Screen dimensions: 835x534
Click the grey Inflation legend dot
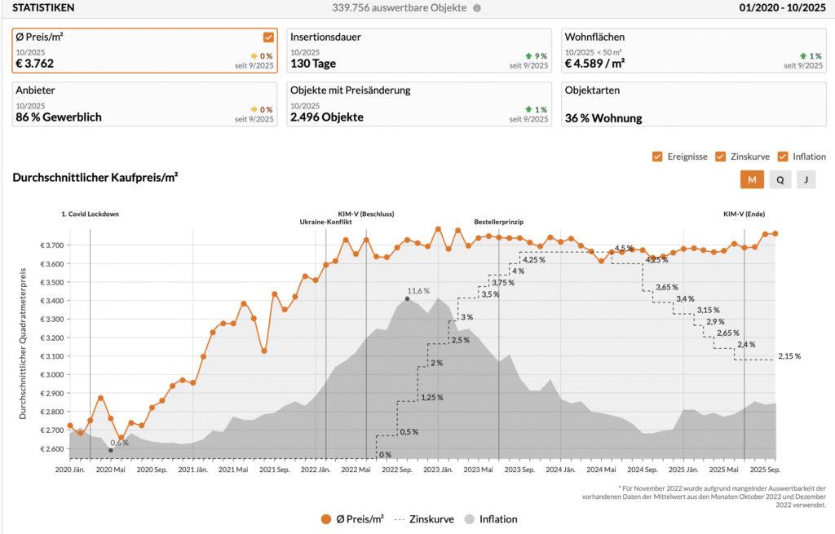click(469, 519)
